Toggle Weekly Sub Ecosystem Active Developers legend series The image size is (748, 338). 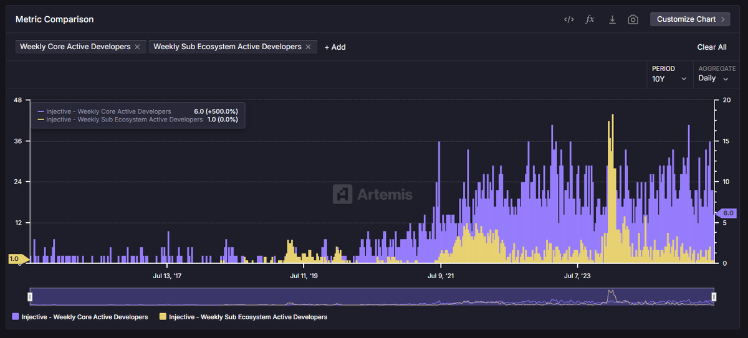(x=244, y=317)
